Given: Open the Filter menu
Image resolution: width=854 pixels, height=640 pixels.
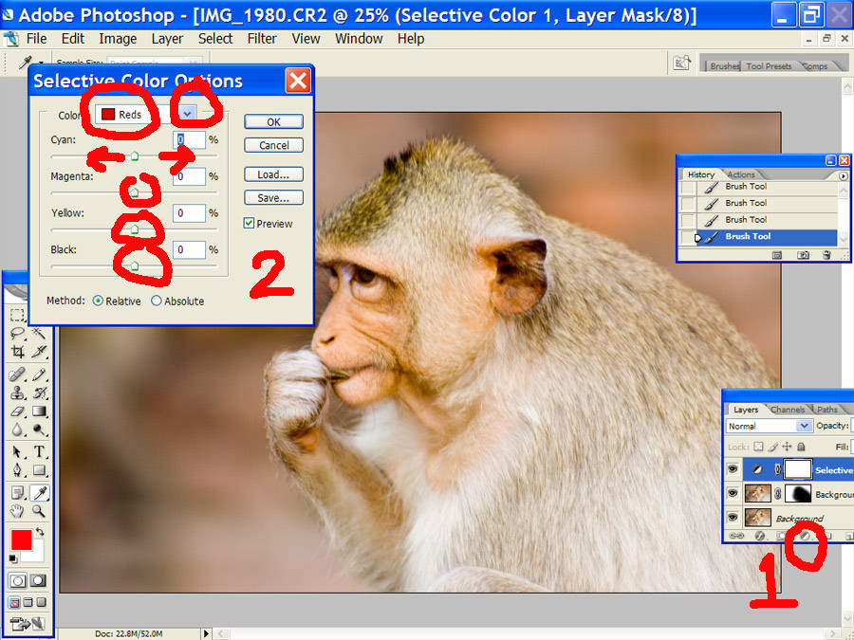Looking at the screenshot, I should coord(262,39).
